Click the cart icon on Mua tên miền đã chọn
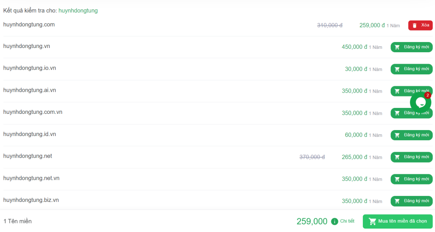Screen dimensions: 435x232 tap(372, 221)
